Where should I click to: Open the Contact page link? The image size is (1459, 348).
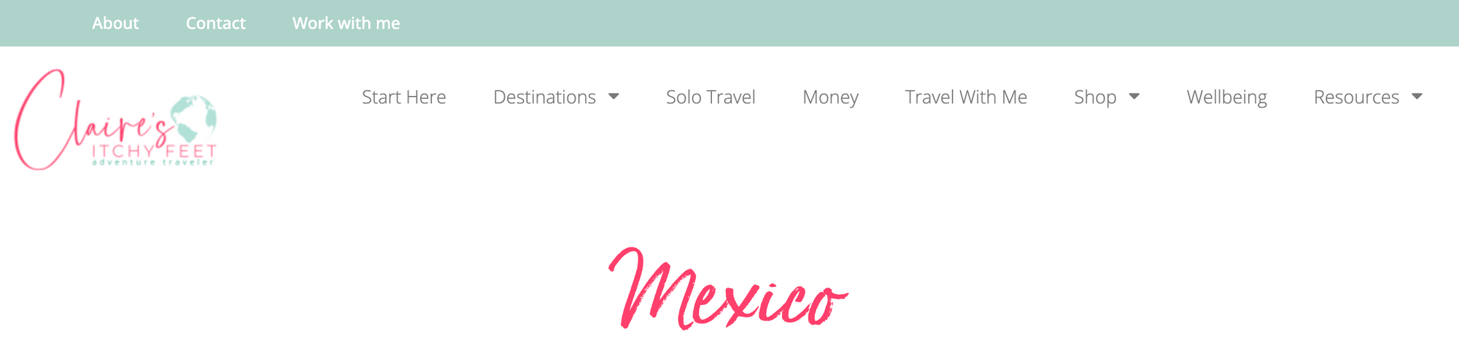[216, 23]
